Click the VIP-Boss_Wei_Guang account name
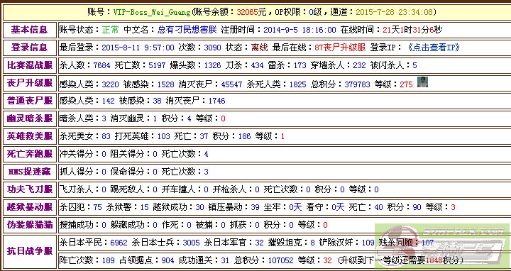The width and height of the screenshot is (511, 271). click(152, 12)
